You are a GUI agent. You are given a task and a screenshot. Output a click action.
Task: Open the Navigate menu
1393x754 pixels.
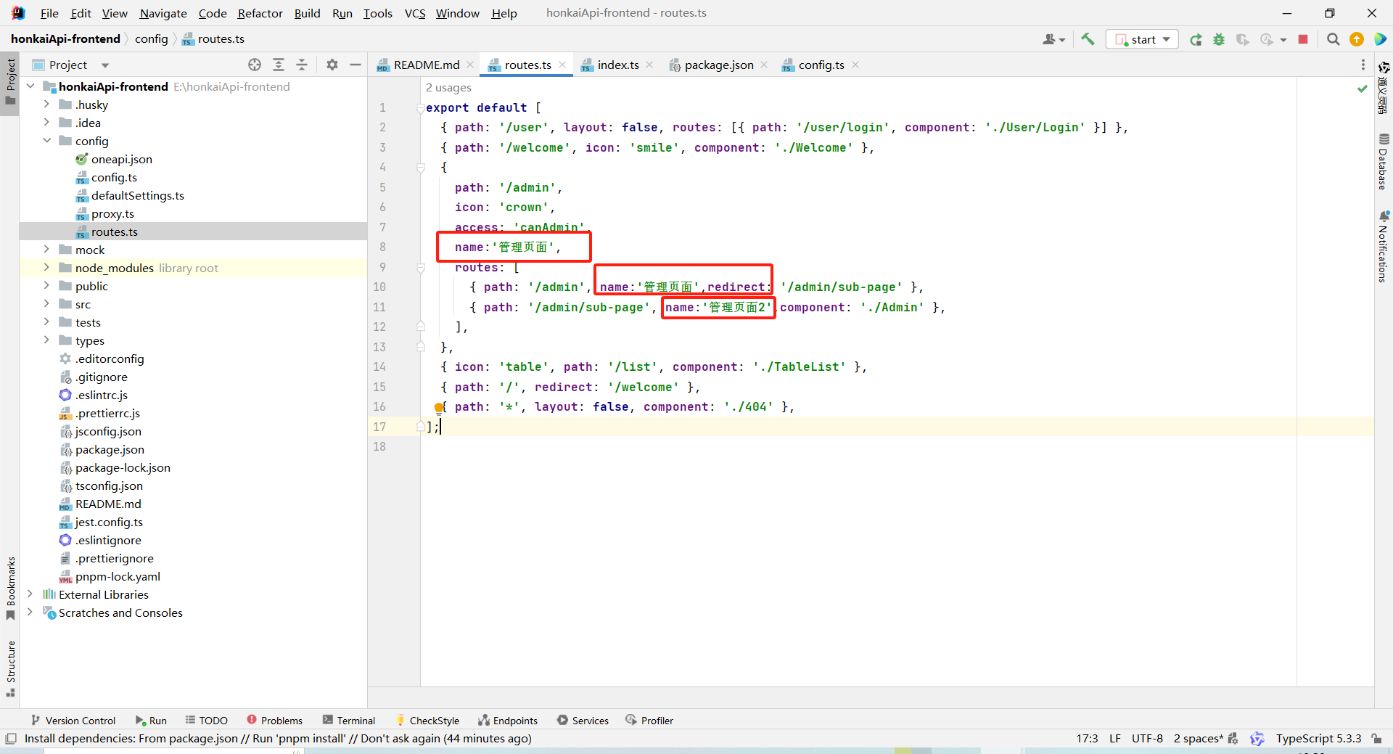(x=163, y=13)
